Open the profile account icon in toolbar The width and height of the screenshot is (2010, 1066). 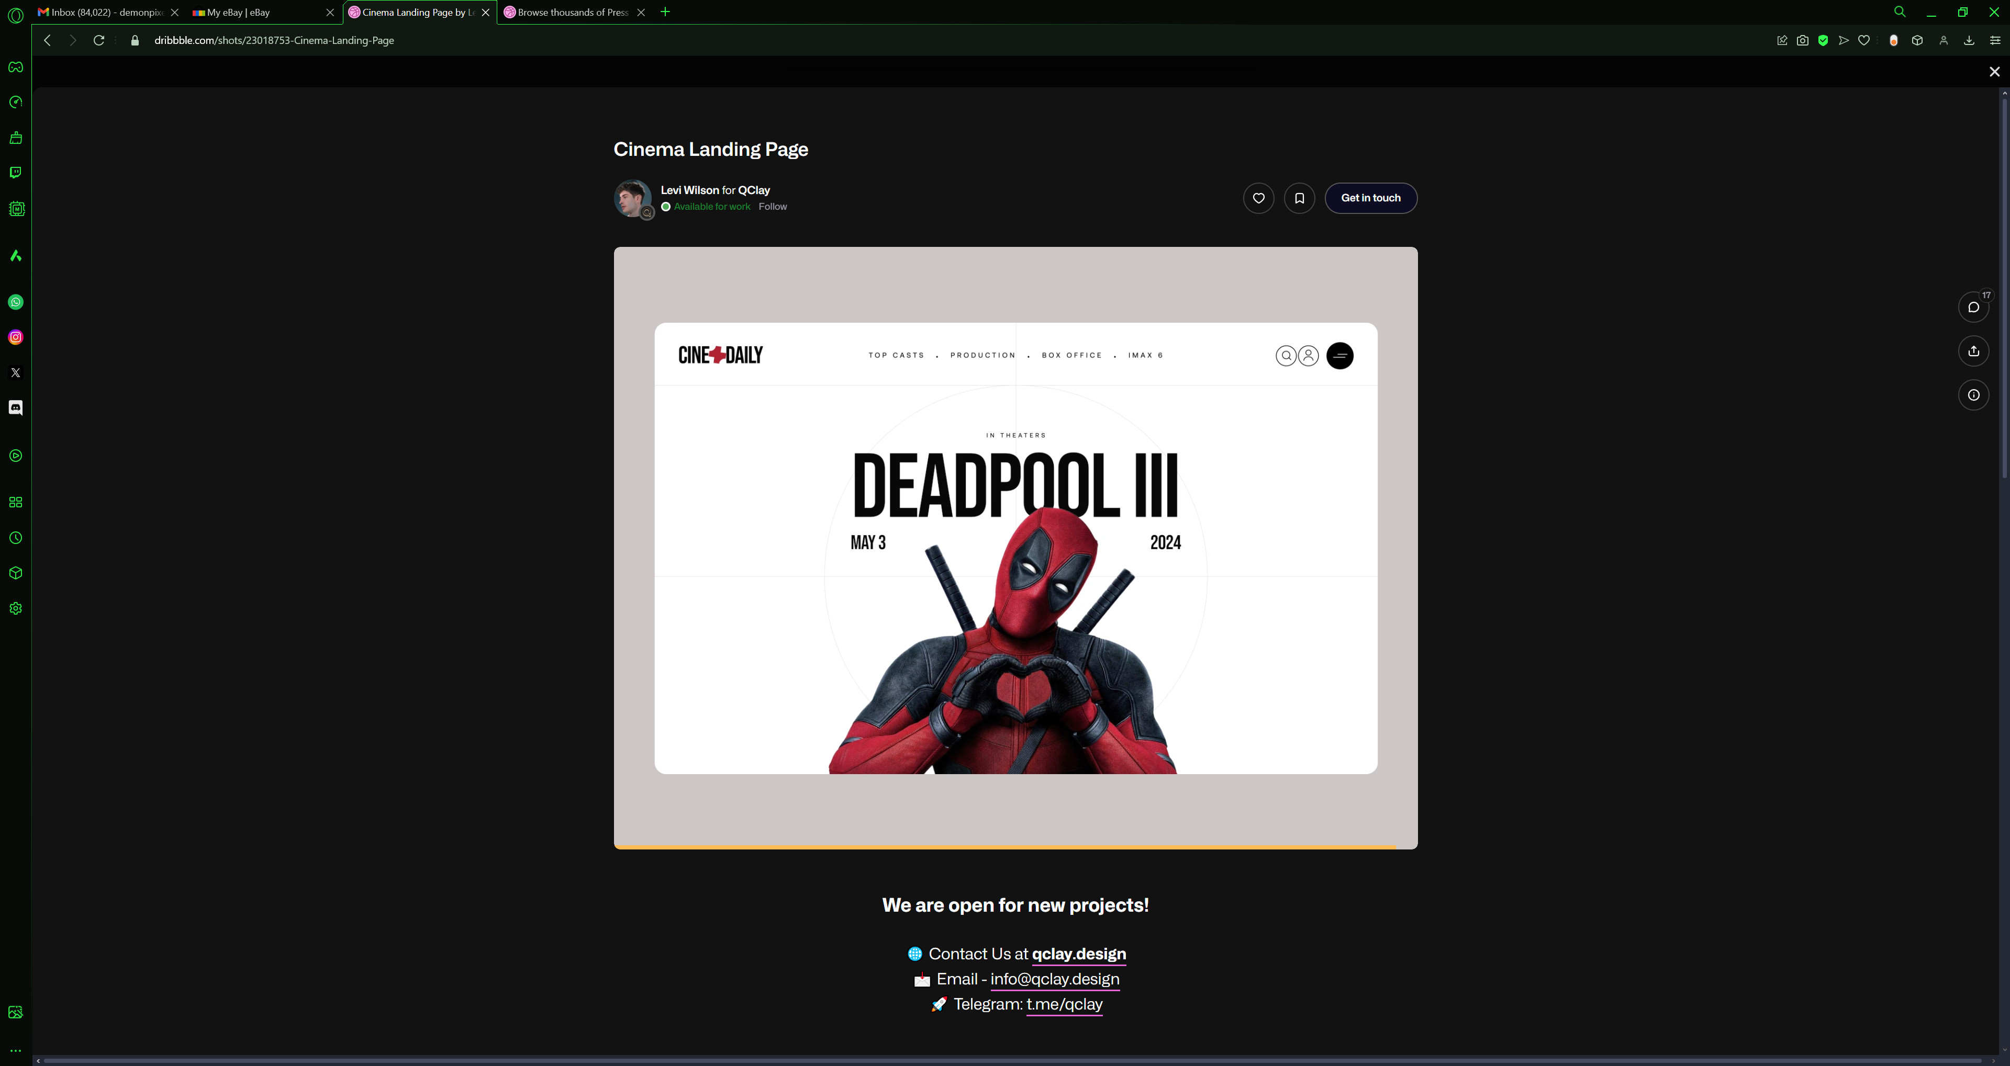click(x=1944, y=41)
